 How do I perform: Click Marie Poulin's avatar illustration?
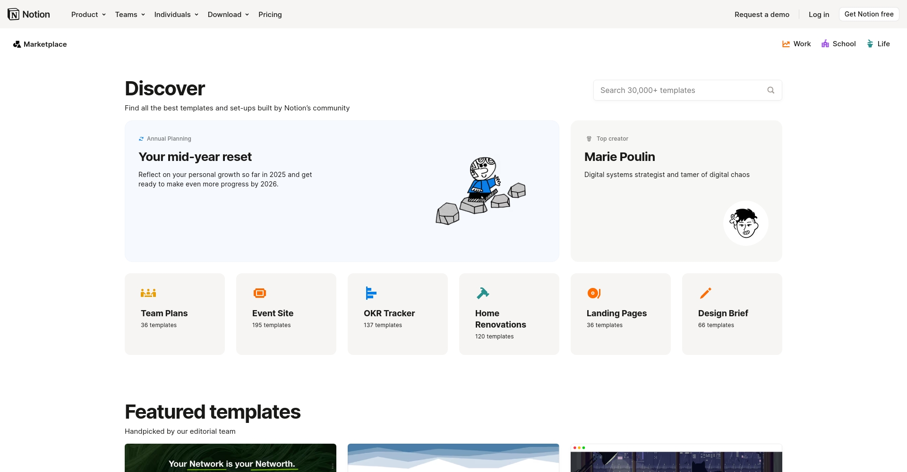coord(746,223)
